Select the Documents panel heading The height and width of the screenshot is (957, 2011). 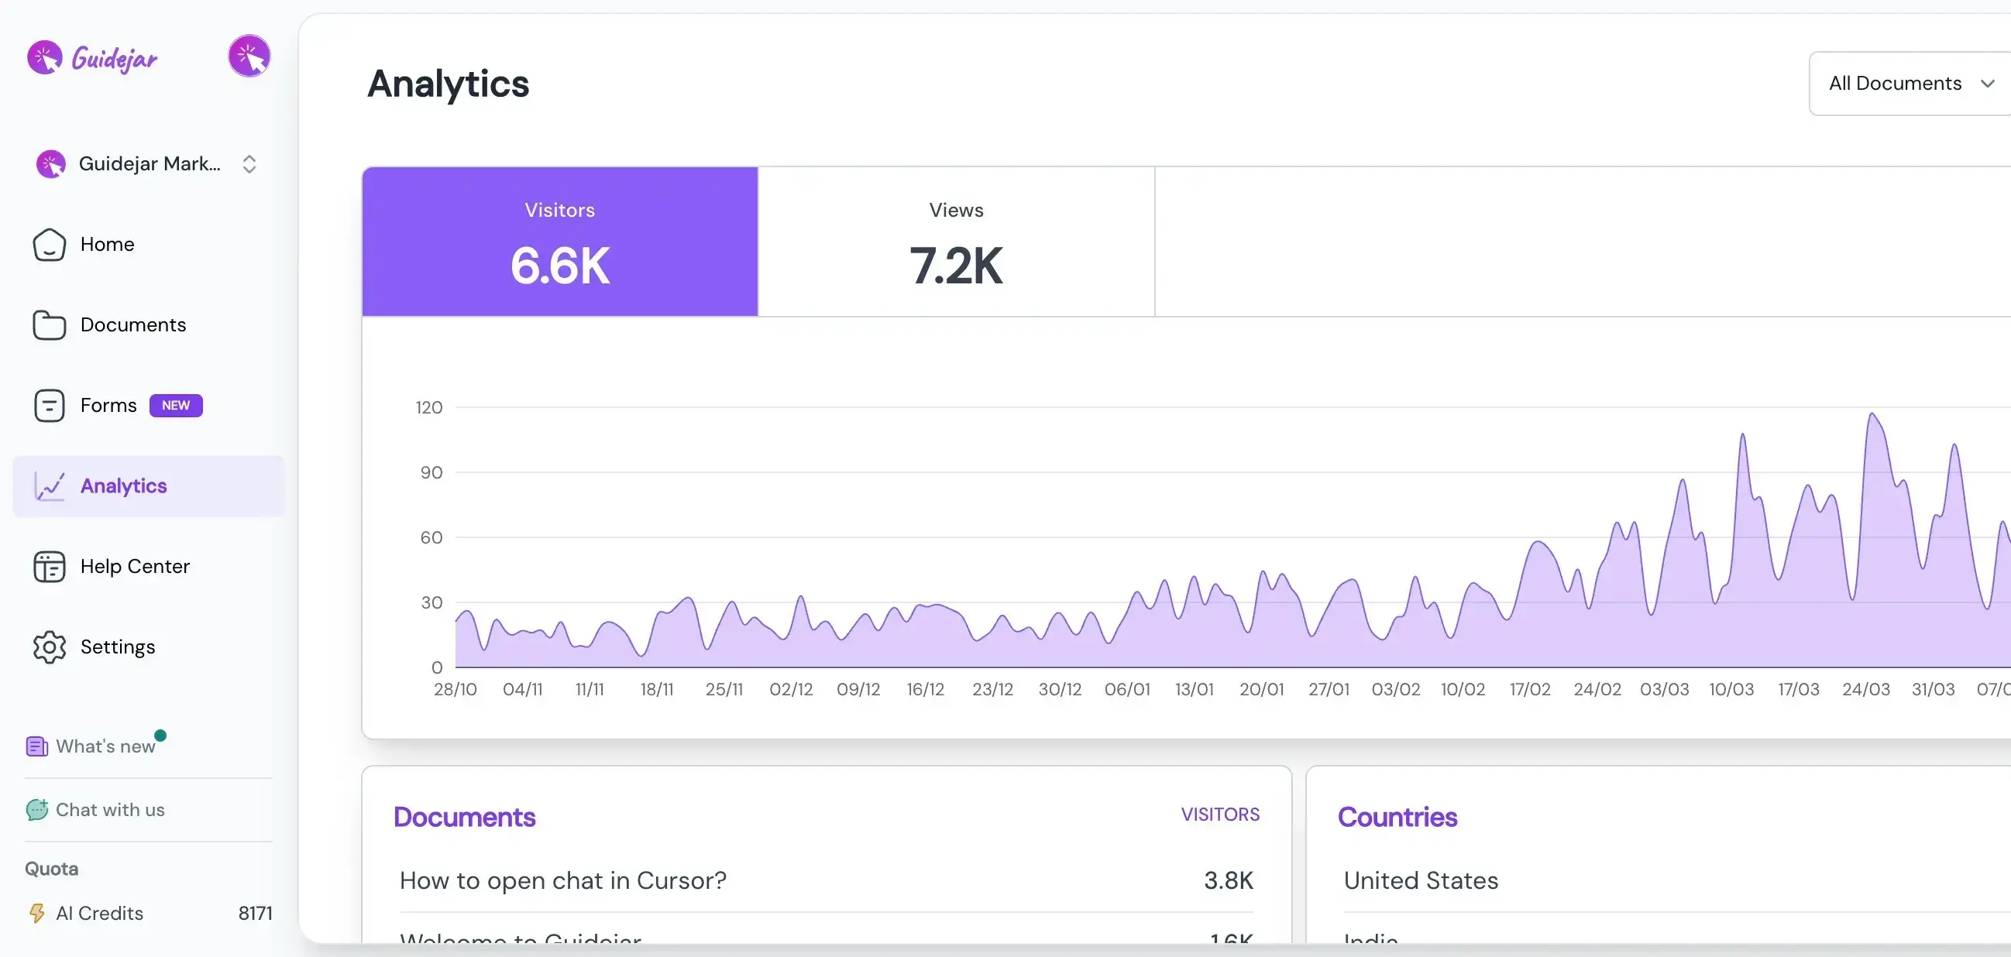click(465, 817)
